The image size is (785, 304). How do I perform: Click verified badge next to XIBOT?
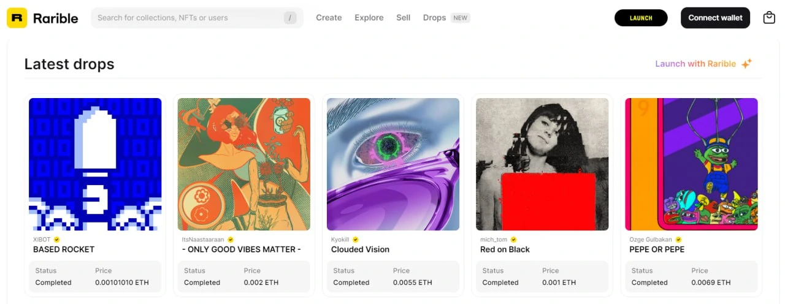(57, 240)
